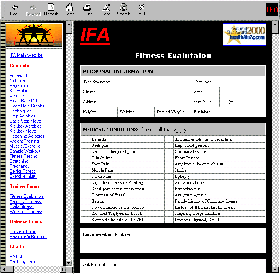This screenshot has width=280, height=274.
Task: Open Kickbox Moves in contents
Action: coord(24,131)
